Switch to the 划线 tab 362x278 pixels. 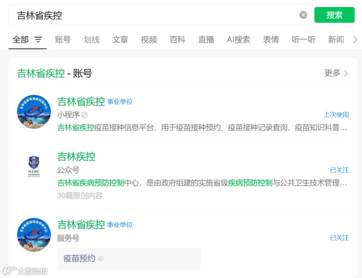pyautogui.click(x=92, y=39)
